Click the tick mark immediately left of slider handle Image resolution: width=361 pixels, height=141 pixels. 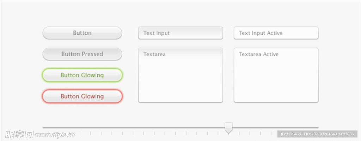[218, 133]
